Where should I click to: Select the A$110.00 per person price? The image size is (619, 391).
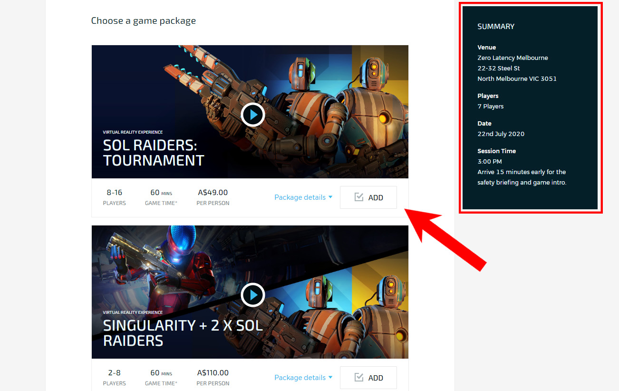[x=213, y=373]
